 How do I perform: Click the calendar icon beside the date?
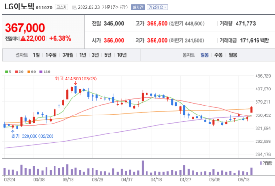(x=74, y=8)
